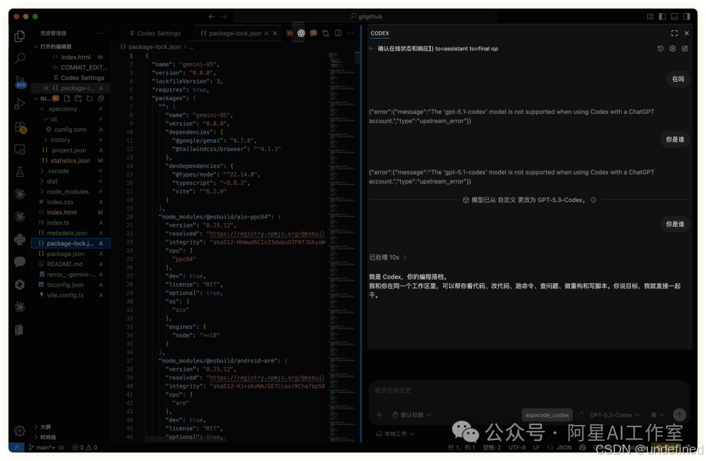Expand the processed 10s details

pos(388,258)
